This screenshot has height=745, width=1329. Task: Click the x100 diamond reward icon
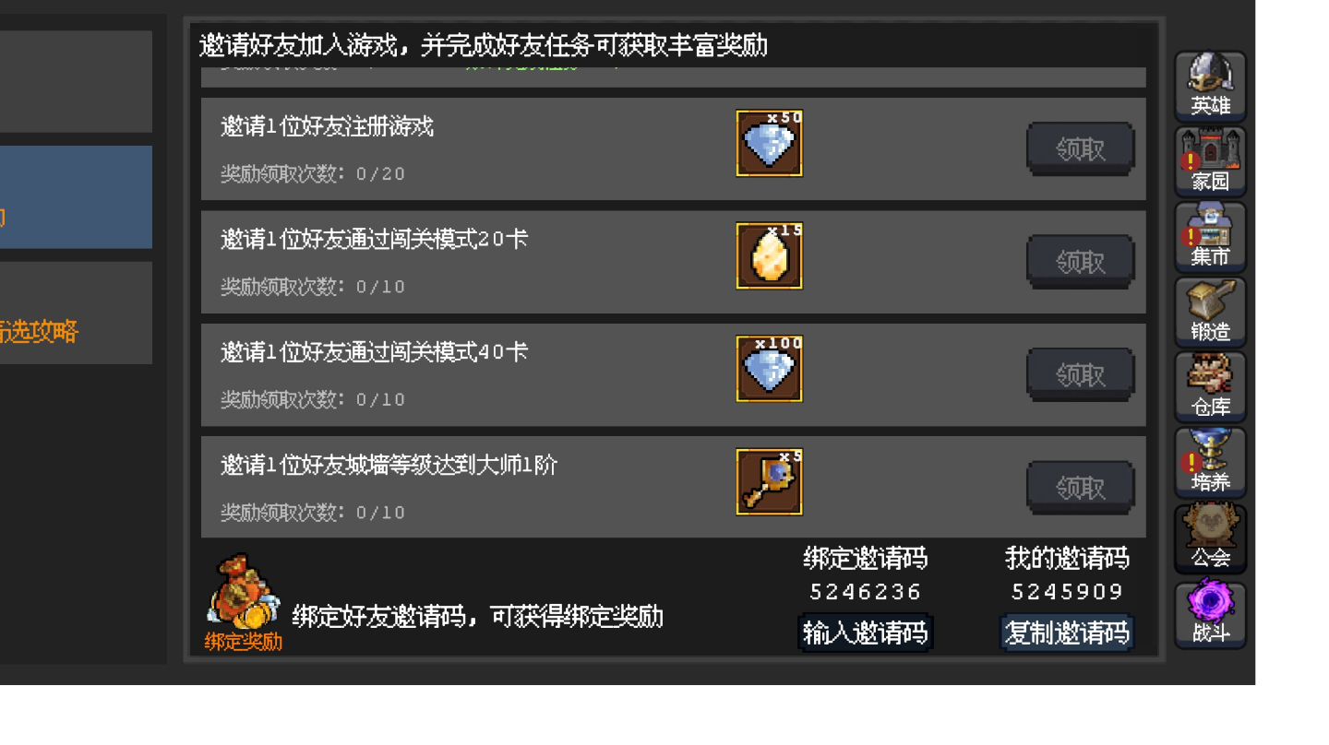(769, 369)
